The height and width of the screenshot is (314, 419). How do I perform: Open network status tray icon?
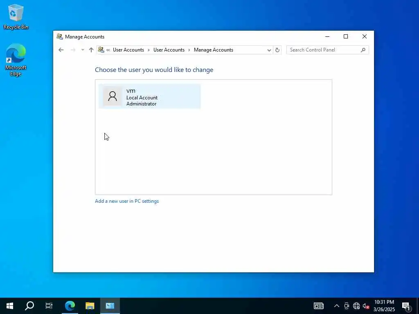click(x=356, y=306)
